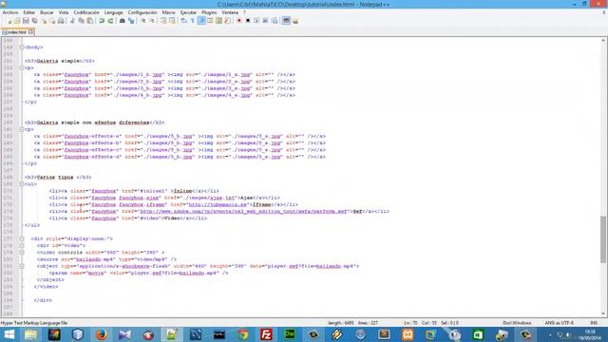Zoom in using the toolbar icon
Viewport: 608px width, 342px height.
coord(142,21)
